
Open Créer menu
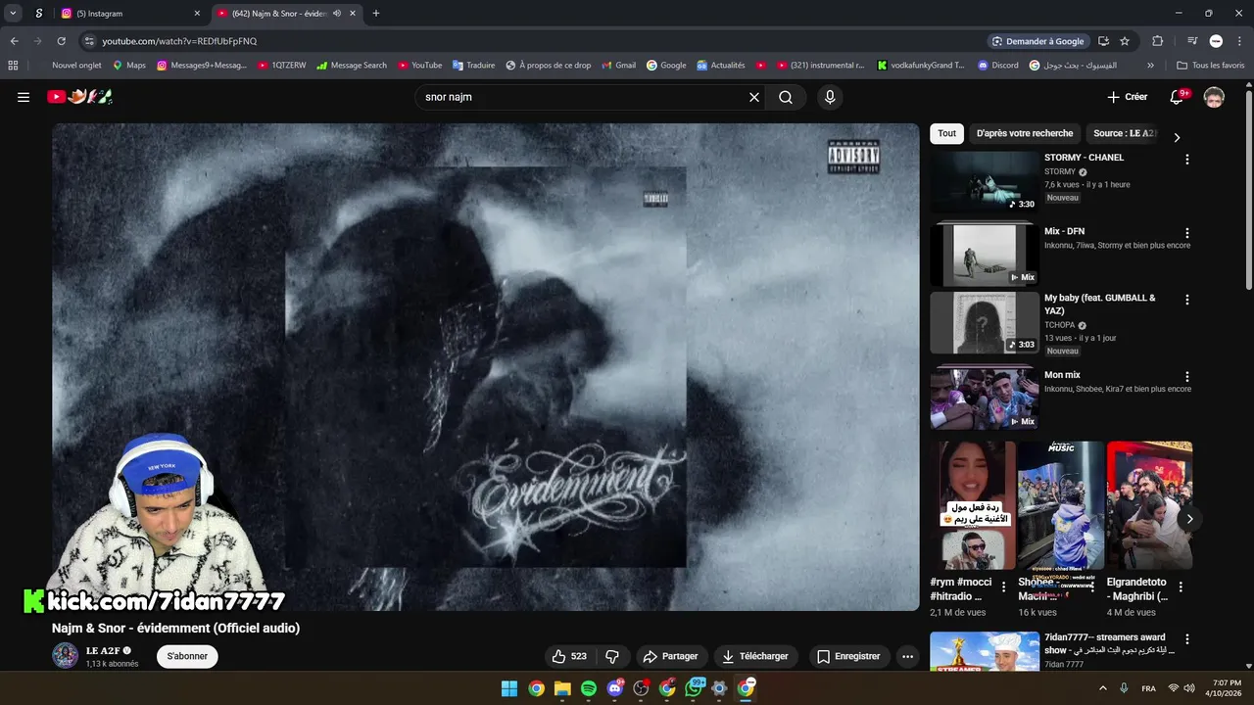[1127, 97]
